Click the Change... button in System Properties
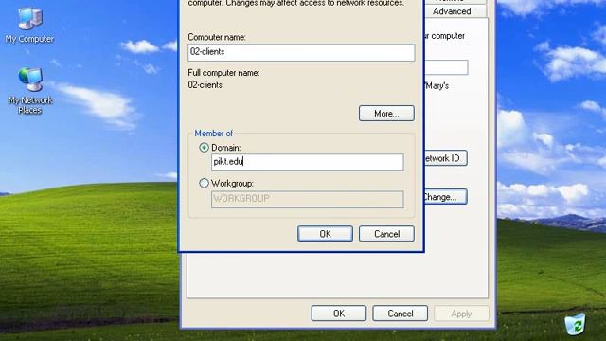The height and width of the screenshot is (341, 606). [446, 197]
